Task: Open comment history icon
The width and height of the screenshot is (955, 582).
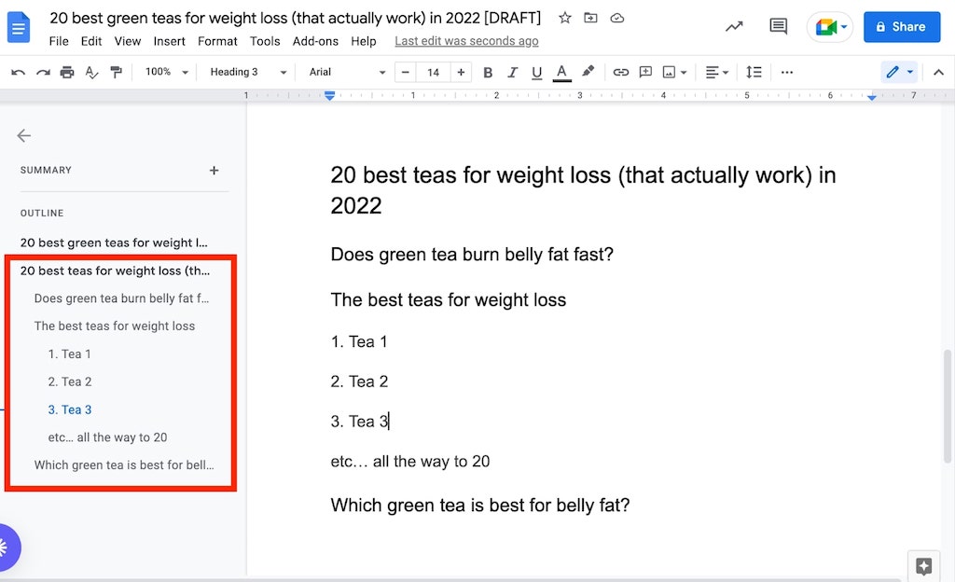Action: tap(778, 26)
